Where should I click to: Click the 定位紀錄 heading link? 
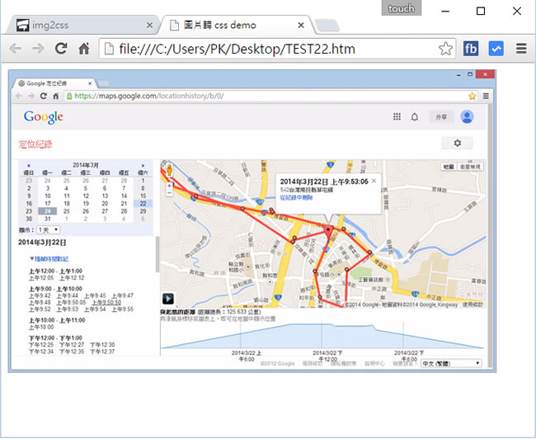[x=35, y=144]
